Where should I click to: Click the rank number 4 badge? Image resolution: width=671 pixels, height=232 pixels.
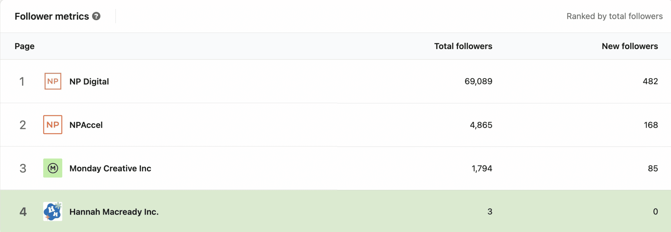[23, 212]
